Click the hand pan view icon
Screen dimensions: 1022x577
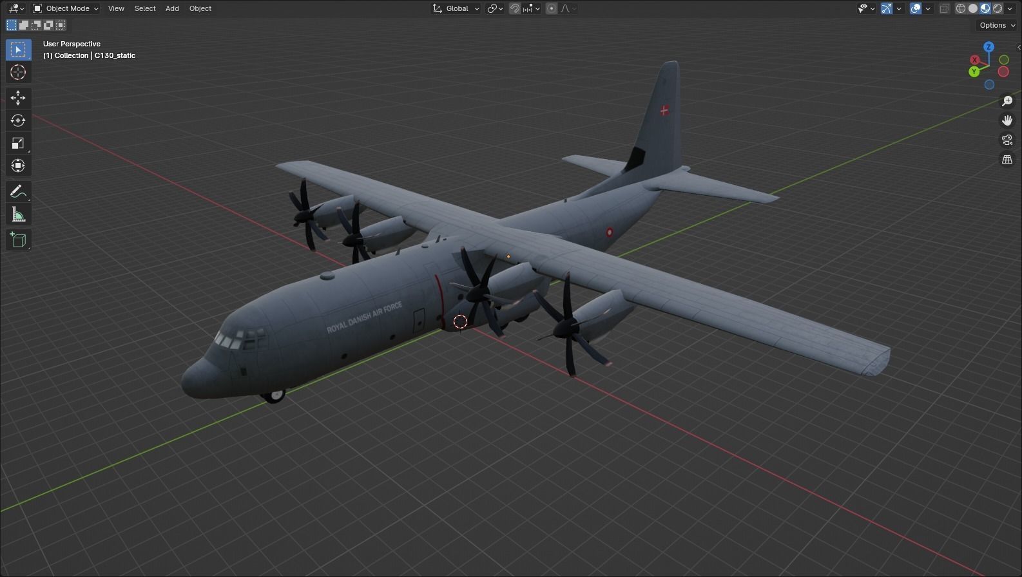[x=1007, y=120]
